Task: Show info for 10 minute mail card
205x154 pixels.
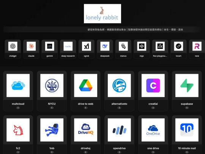Action: click(x=187, y=152)
